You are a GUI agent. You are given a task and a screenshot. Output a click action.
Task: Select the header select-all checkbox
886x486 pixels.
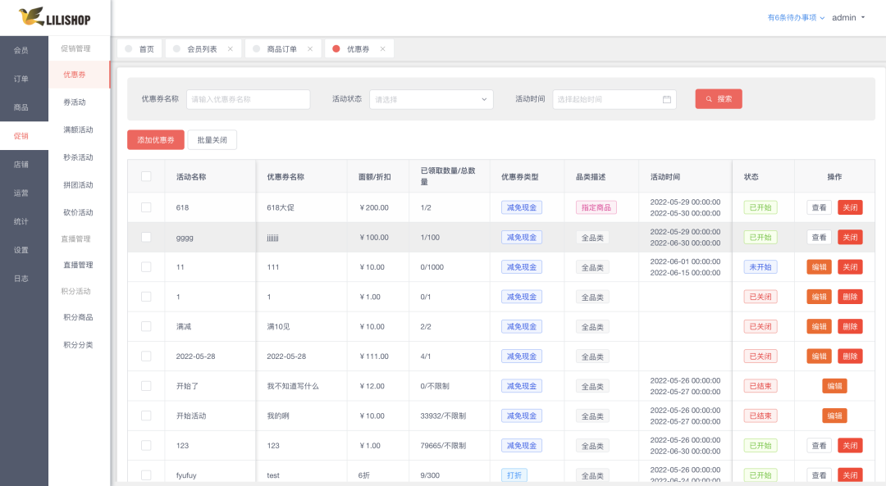pos(146,176)
